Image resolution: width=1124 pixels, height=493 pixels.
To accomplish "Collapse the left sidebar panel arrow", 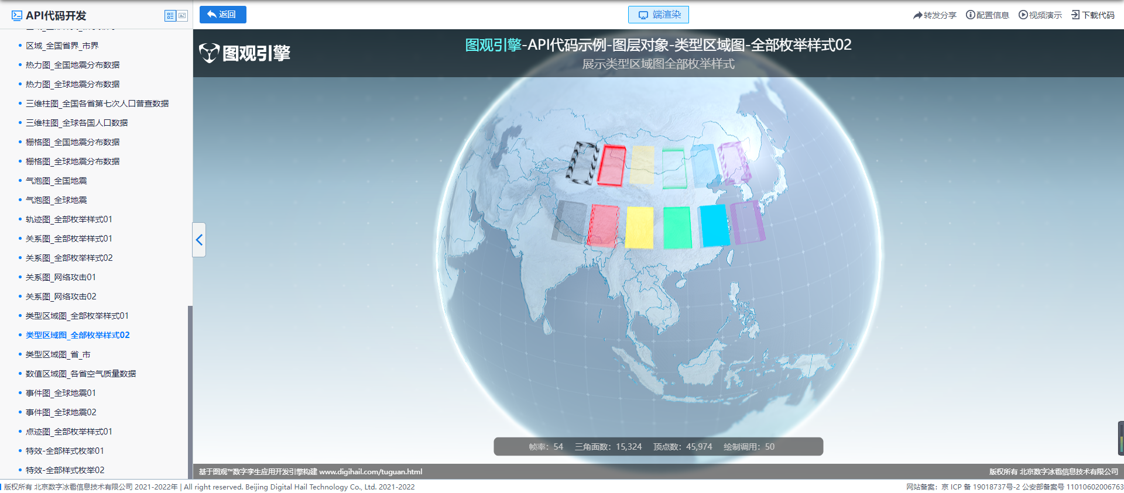I will [x=199, y=240].
